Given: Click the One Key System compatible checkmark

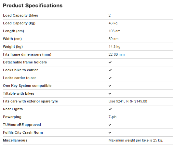Looking at the screenshot, I should [x=110, y=86].
